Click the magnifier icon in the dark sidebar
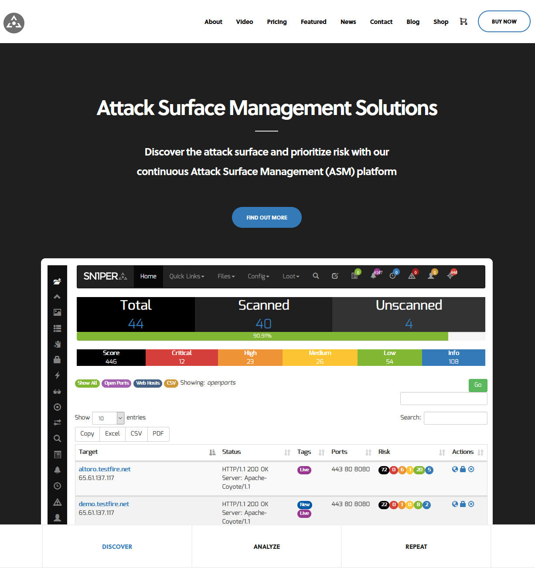Viewport: 535px width, 568px height. tap(57, 438)
